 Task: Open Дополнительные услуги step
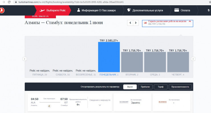coord(145,10)
